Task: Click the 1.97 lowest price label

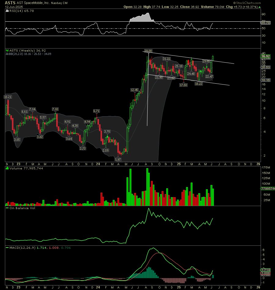Action: 118,159
